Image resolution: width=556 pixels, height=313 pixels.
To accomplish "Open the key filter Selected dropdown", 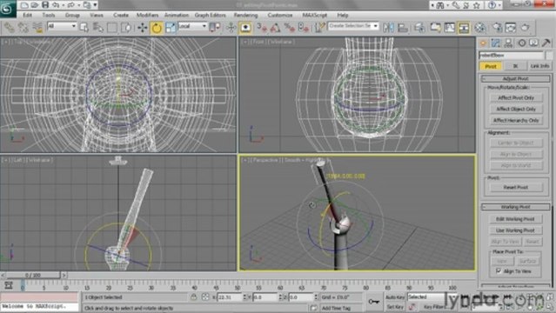I will 432,296.
